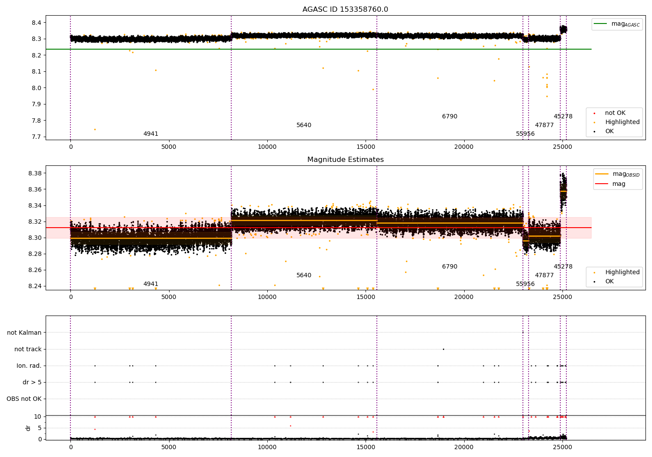Click the 15000 x-tick of Magnitude Estimates plot

366,297
